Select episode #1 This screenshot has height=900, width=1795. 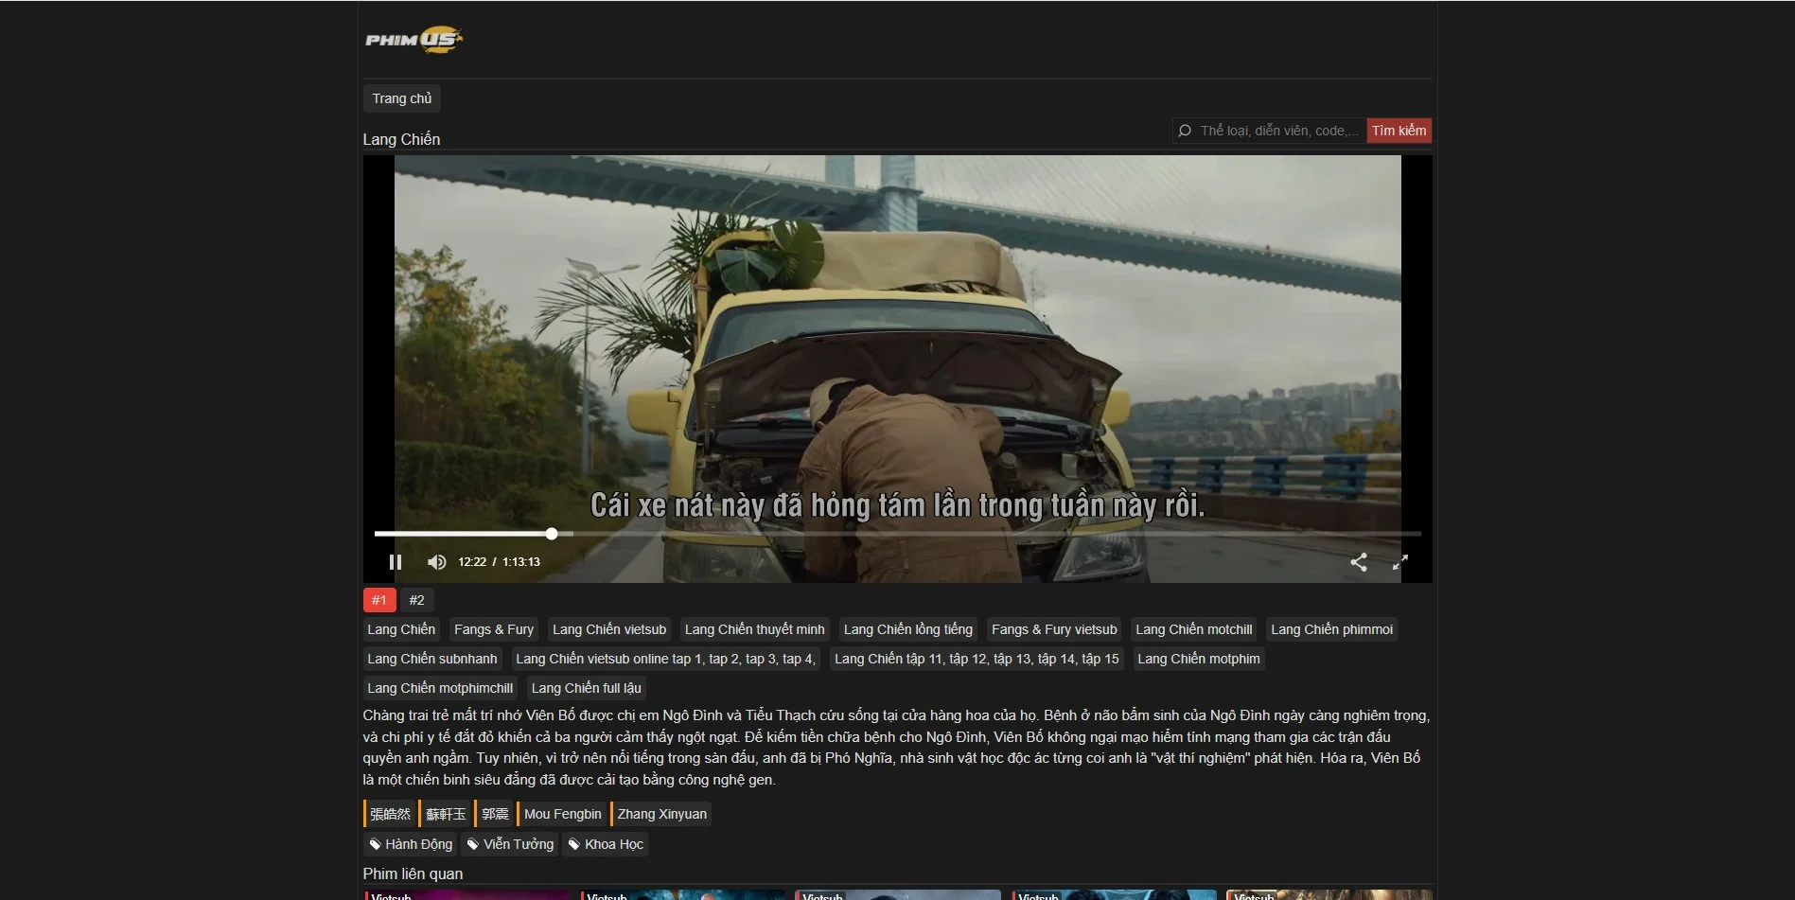point(379,599)
